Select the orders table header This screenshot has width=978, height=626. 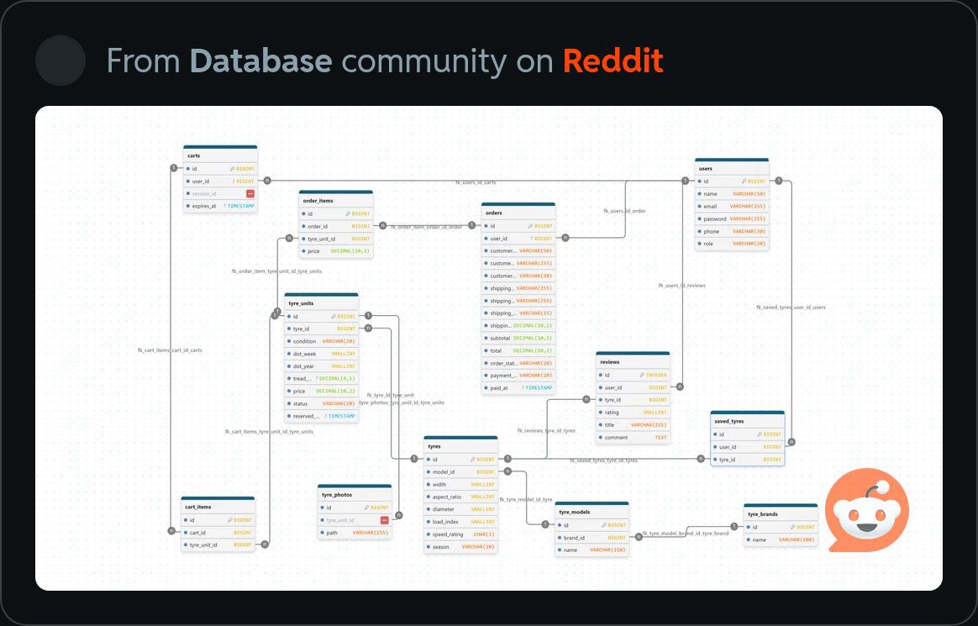(518, 212)
